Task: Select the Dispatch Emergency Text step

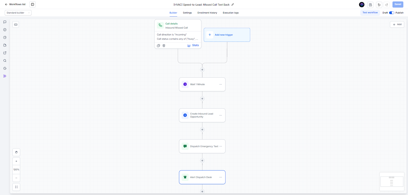Action: [x=202, y=146]
